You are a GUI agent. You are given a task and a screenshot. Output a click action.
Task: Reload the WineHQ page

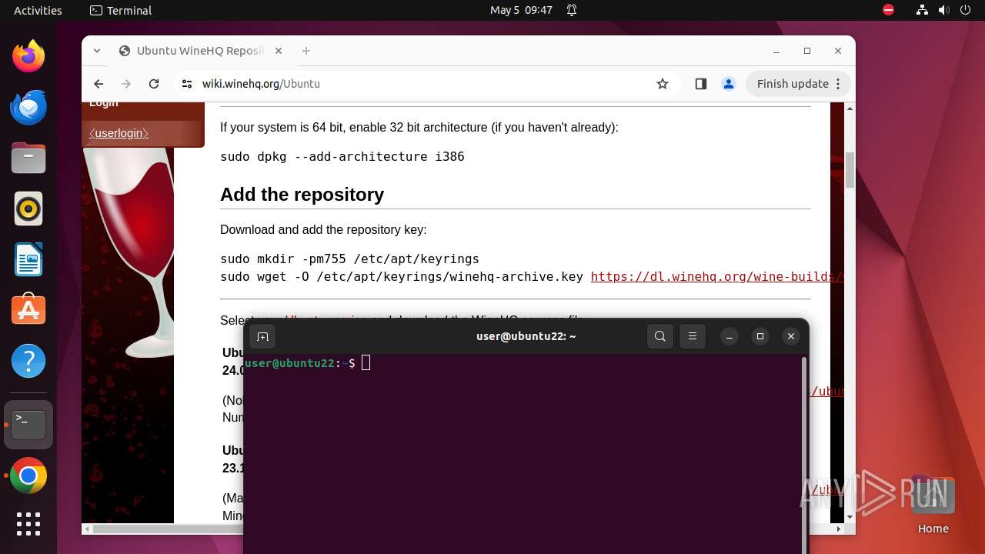click(x=154, y=84)
